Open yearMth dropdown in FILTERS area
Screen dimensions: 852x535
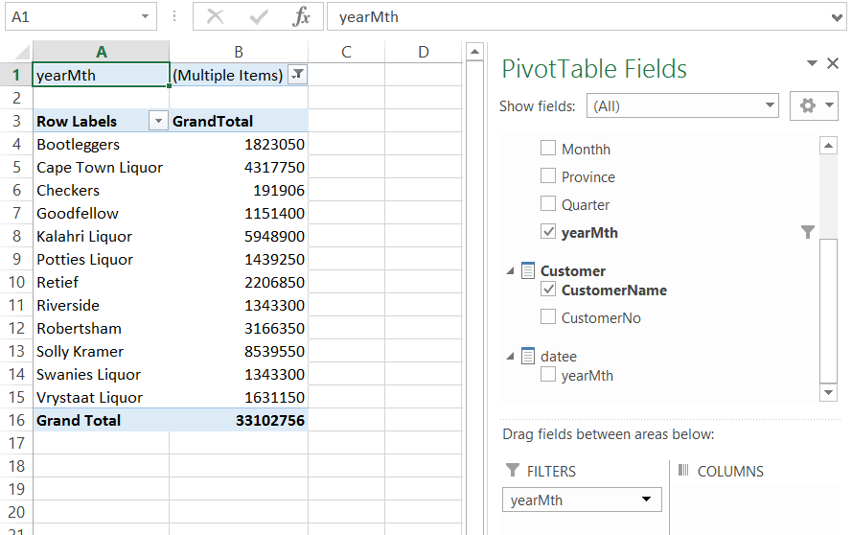click(647, 500)
